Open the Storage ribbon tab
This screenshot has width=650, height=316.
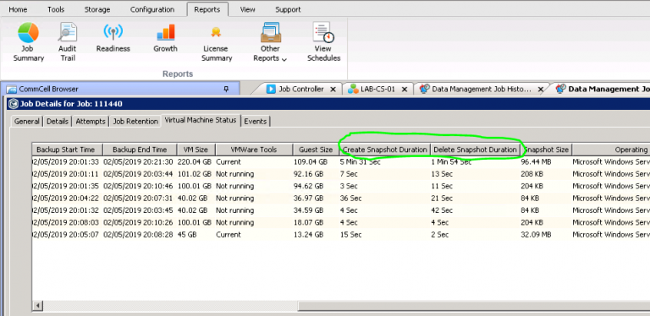(97, 9)
